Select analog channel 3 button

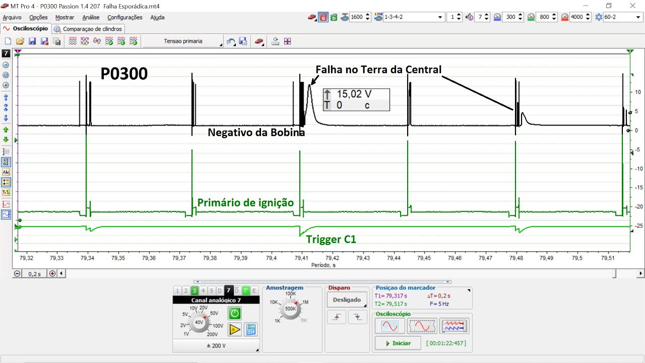195,290
